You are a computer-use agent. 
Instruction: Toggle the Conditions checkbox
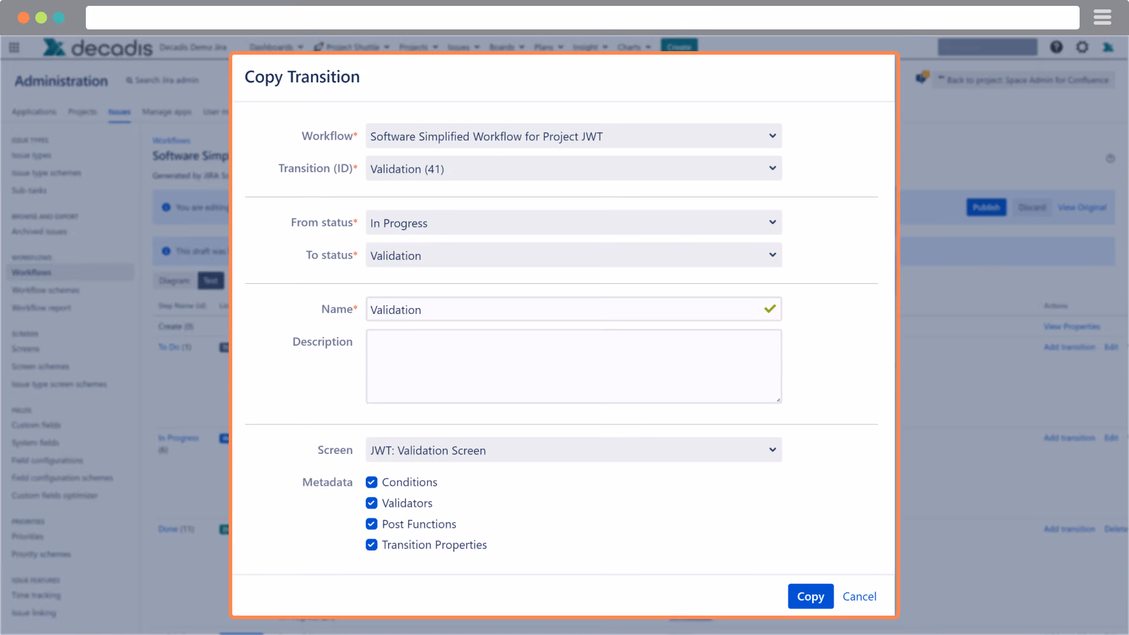(x=371, y=482)
